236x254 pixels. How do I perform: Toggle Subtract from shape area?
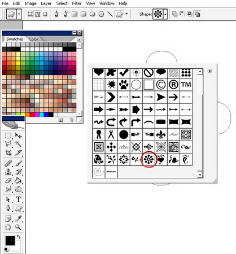point(182,14)
